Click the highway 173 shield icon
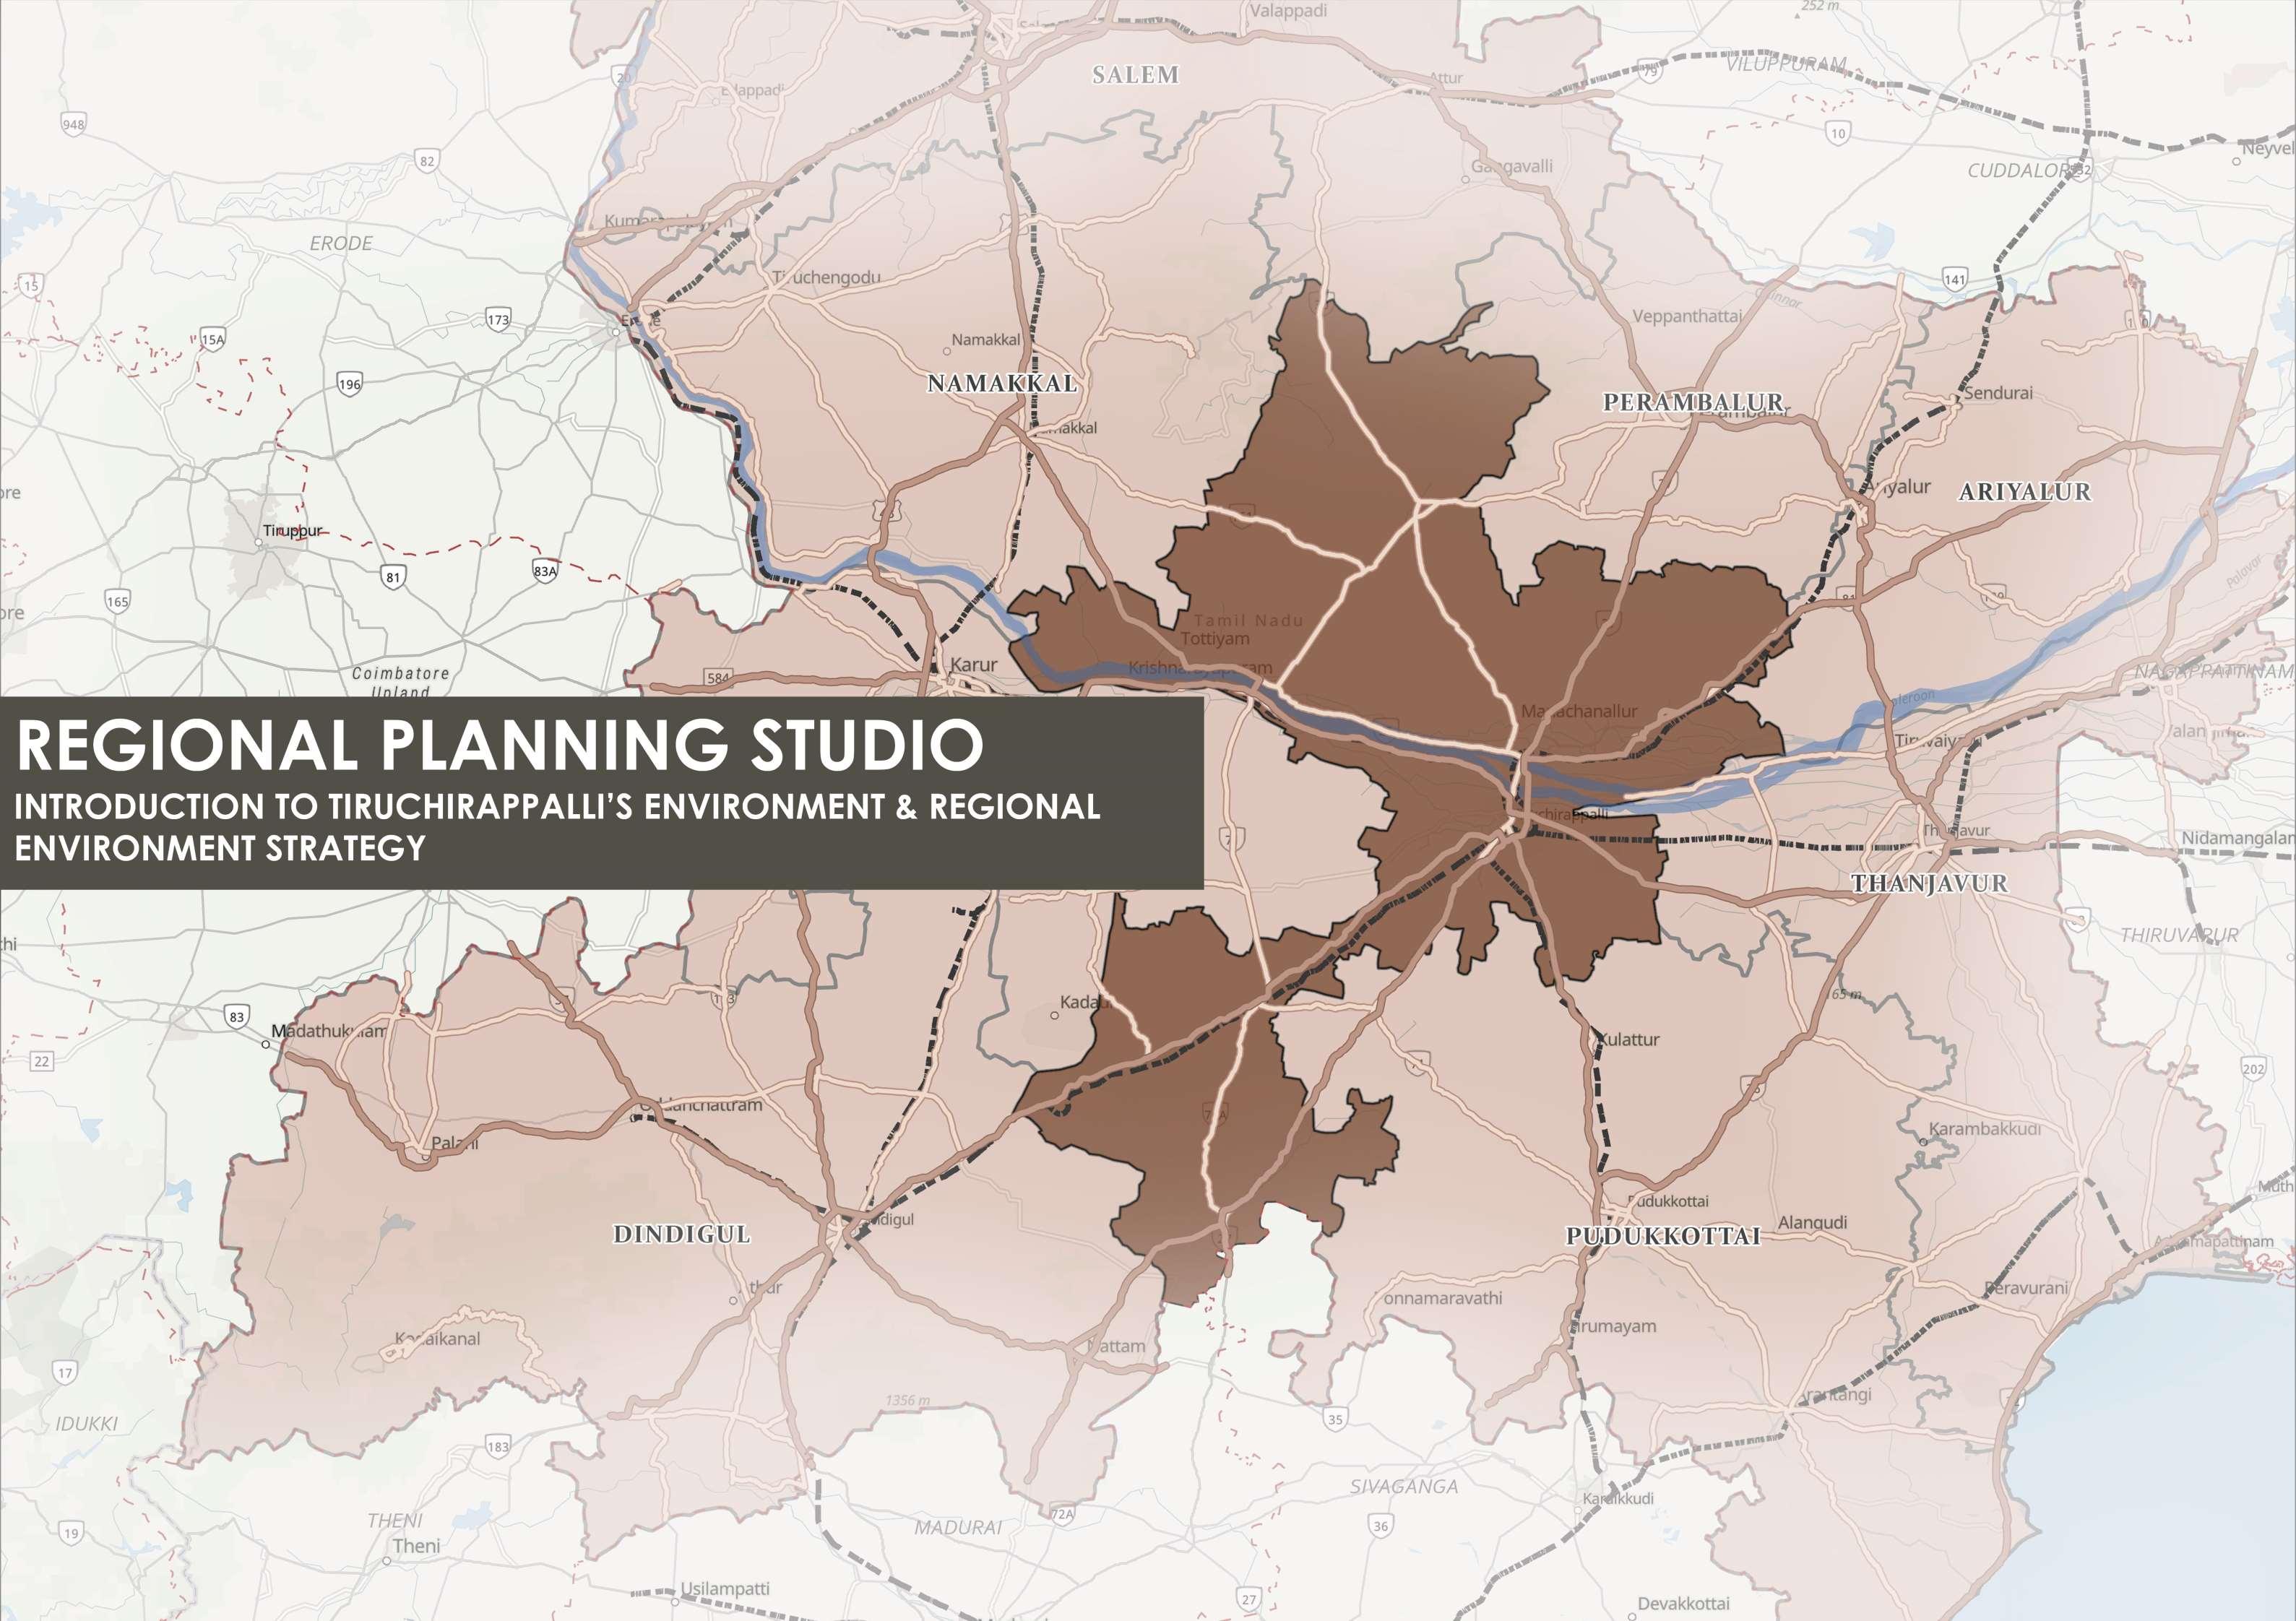This screenshot has height=1621, width=2296. [x=498, y=320]
